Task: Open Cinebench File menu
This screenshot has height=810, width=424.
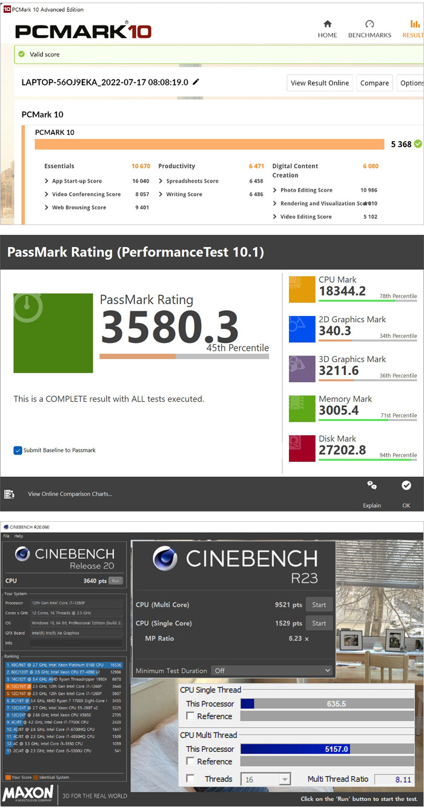Action: 7,536
